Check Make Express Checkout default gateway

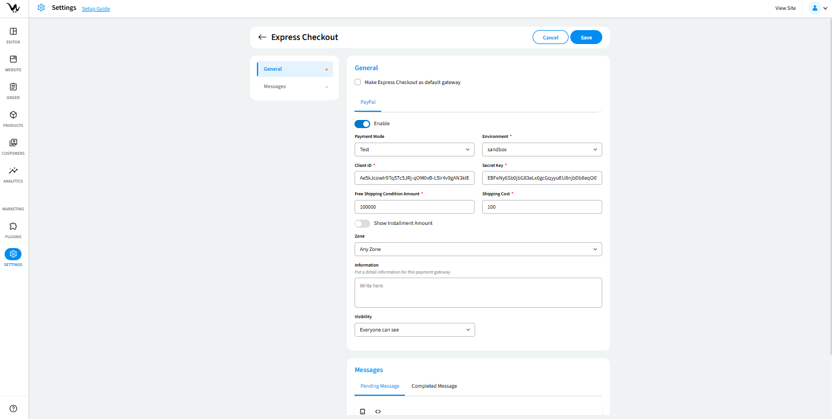coord(358,82)
